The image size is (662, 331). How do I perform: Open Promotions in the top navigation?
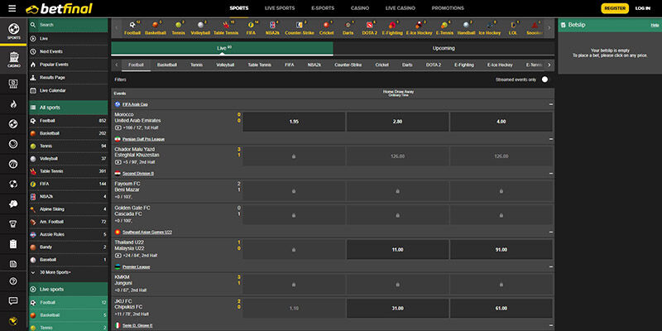tap(448, 8)
